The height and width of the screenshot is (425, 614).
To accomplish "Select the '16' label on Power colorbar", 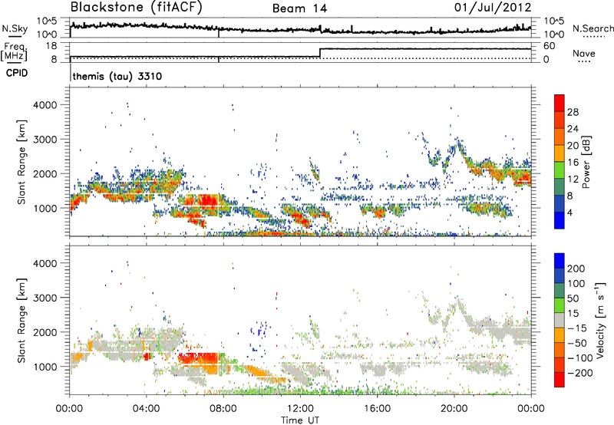I will pyautogui.click(x=573, y=162).
